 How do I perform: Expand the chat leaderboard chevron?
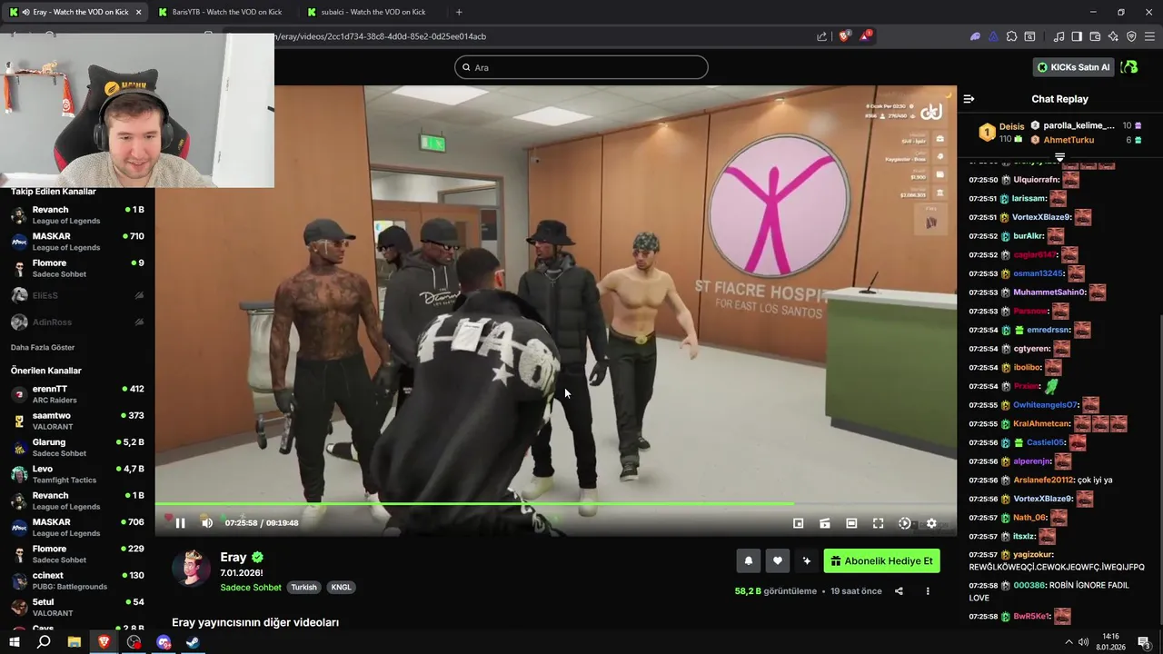[x=1059, y=157]
